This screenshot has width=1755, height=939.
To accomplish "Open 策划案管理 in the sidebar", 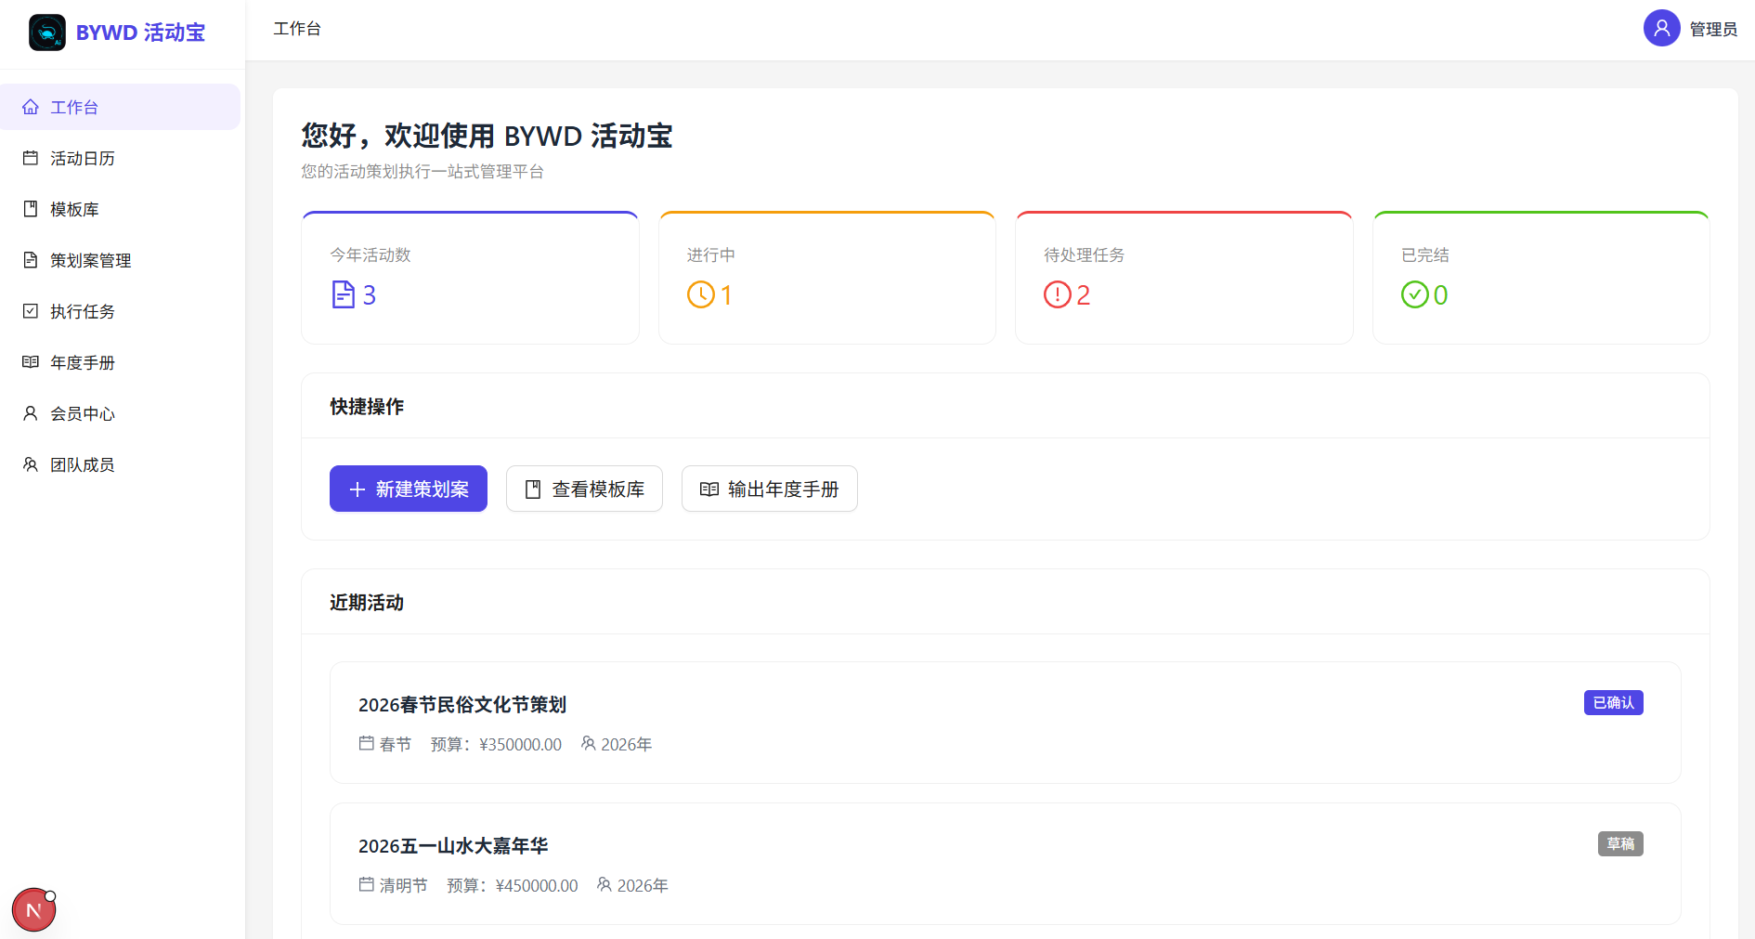I will (121, 260).
